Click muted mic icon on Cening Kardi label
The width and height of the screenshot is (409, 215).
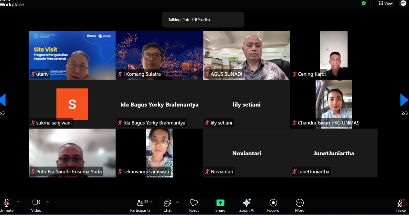pos(294,74)
